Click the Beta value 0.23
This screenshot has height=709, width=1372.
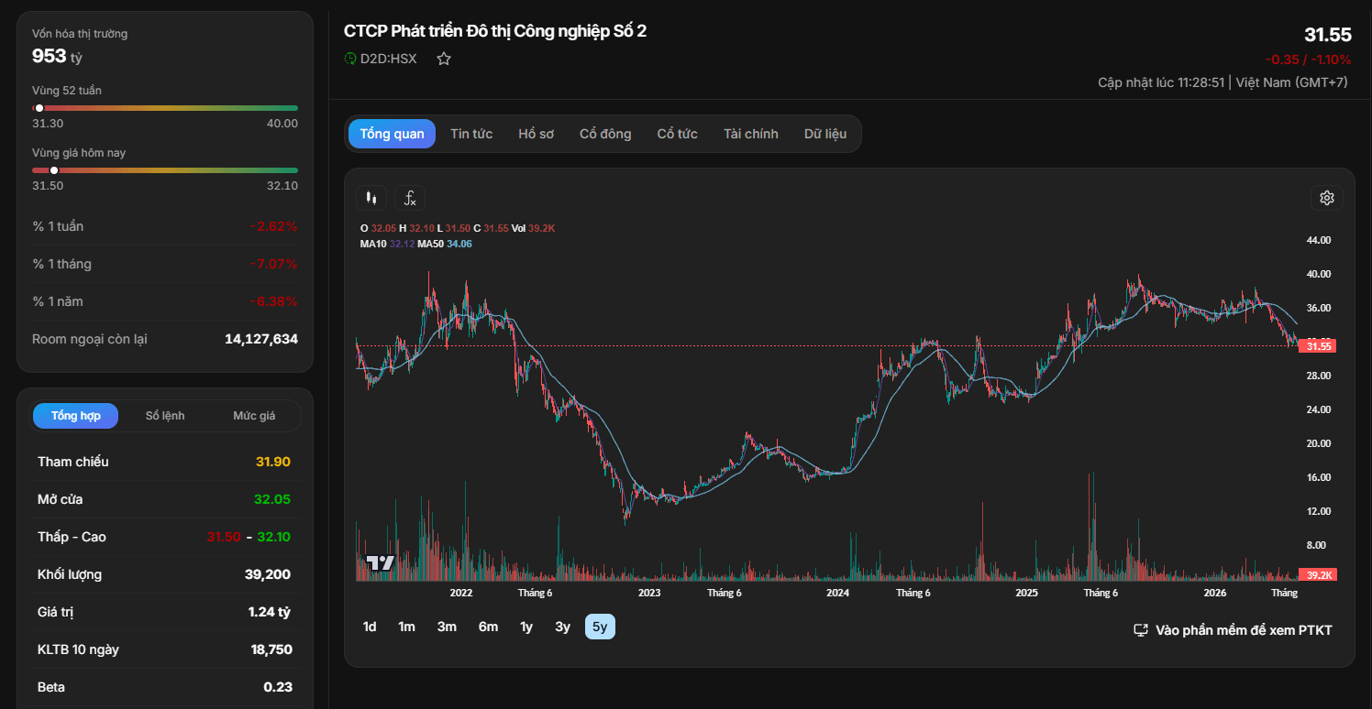[x=278, y=687]
